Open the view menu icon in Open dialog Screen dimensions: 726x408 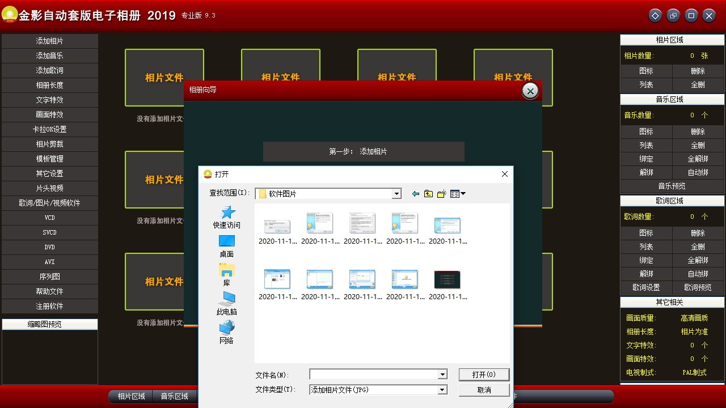click(x=458, y=194)
